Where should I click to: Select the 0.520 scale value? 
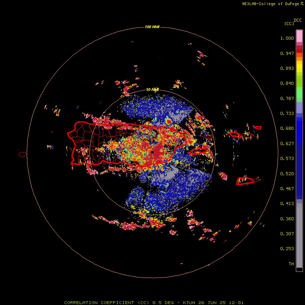(287, 174)
